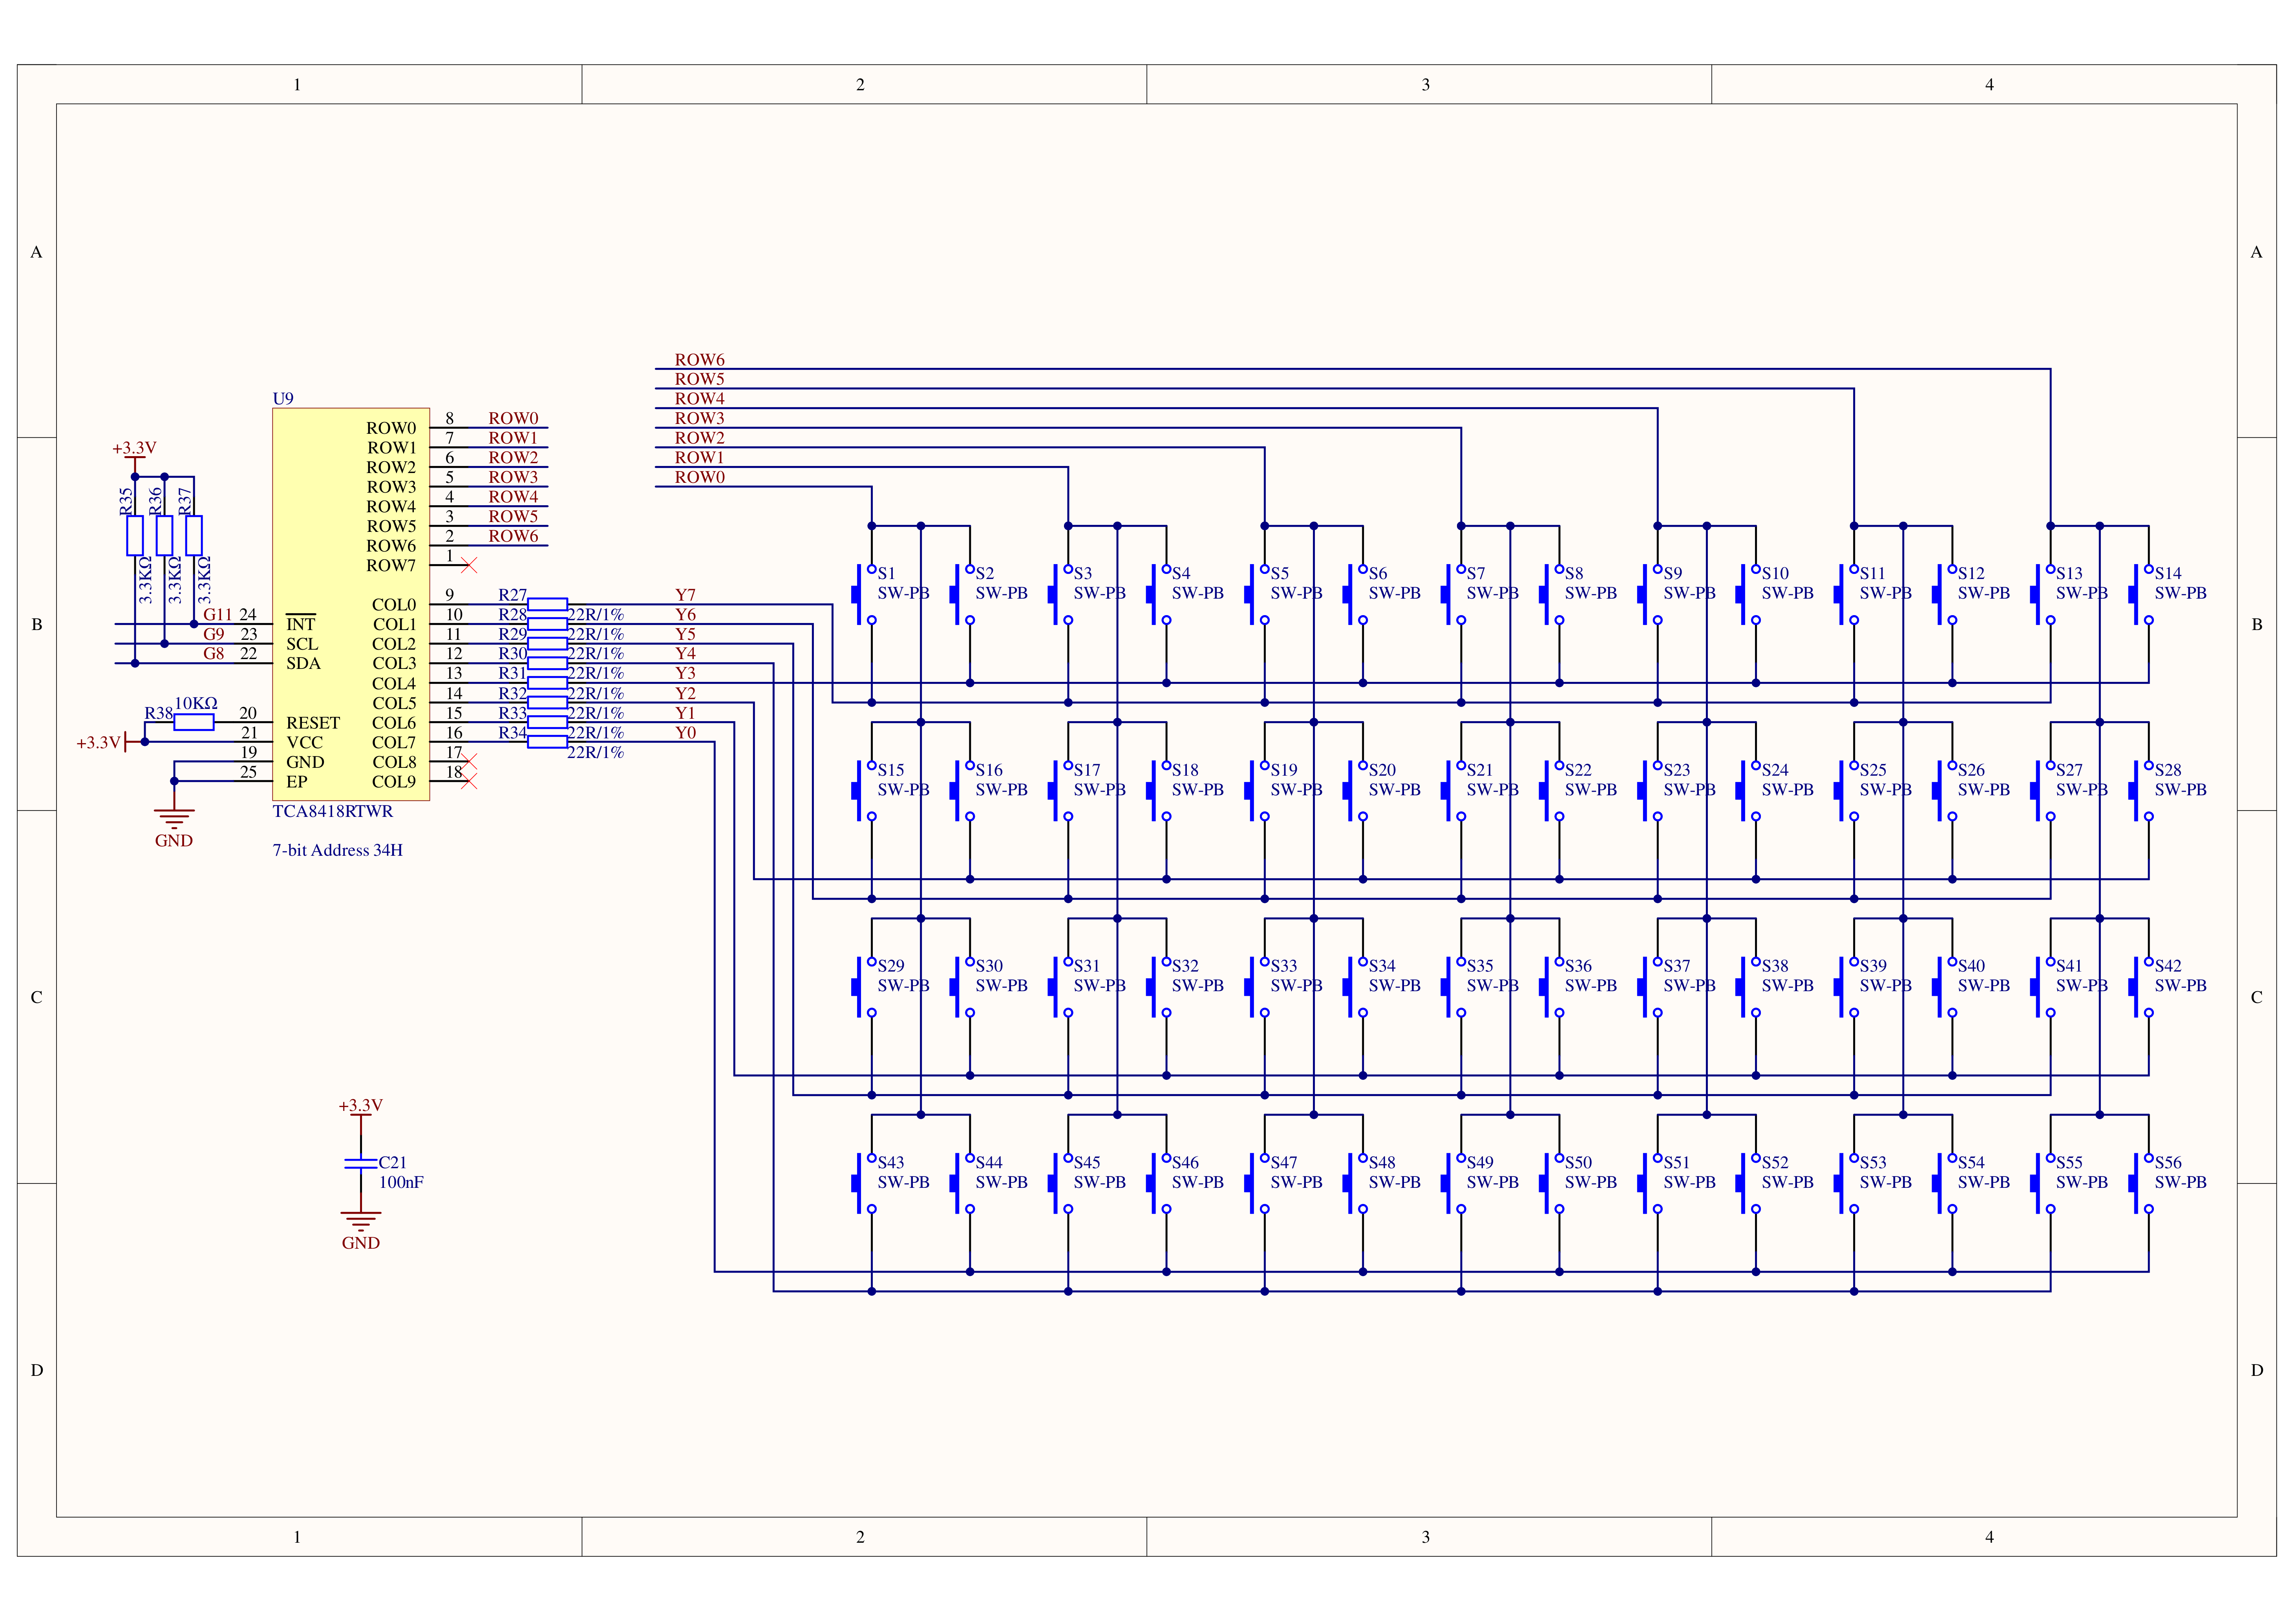Click the COL9 pin name on U9
This screenshot has height=1622, width=2296.
[x=394, y=781]
